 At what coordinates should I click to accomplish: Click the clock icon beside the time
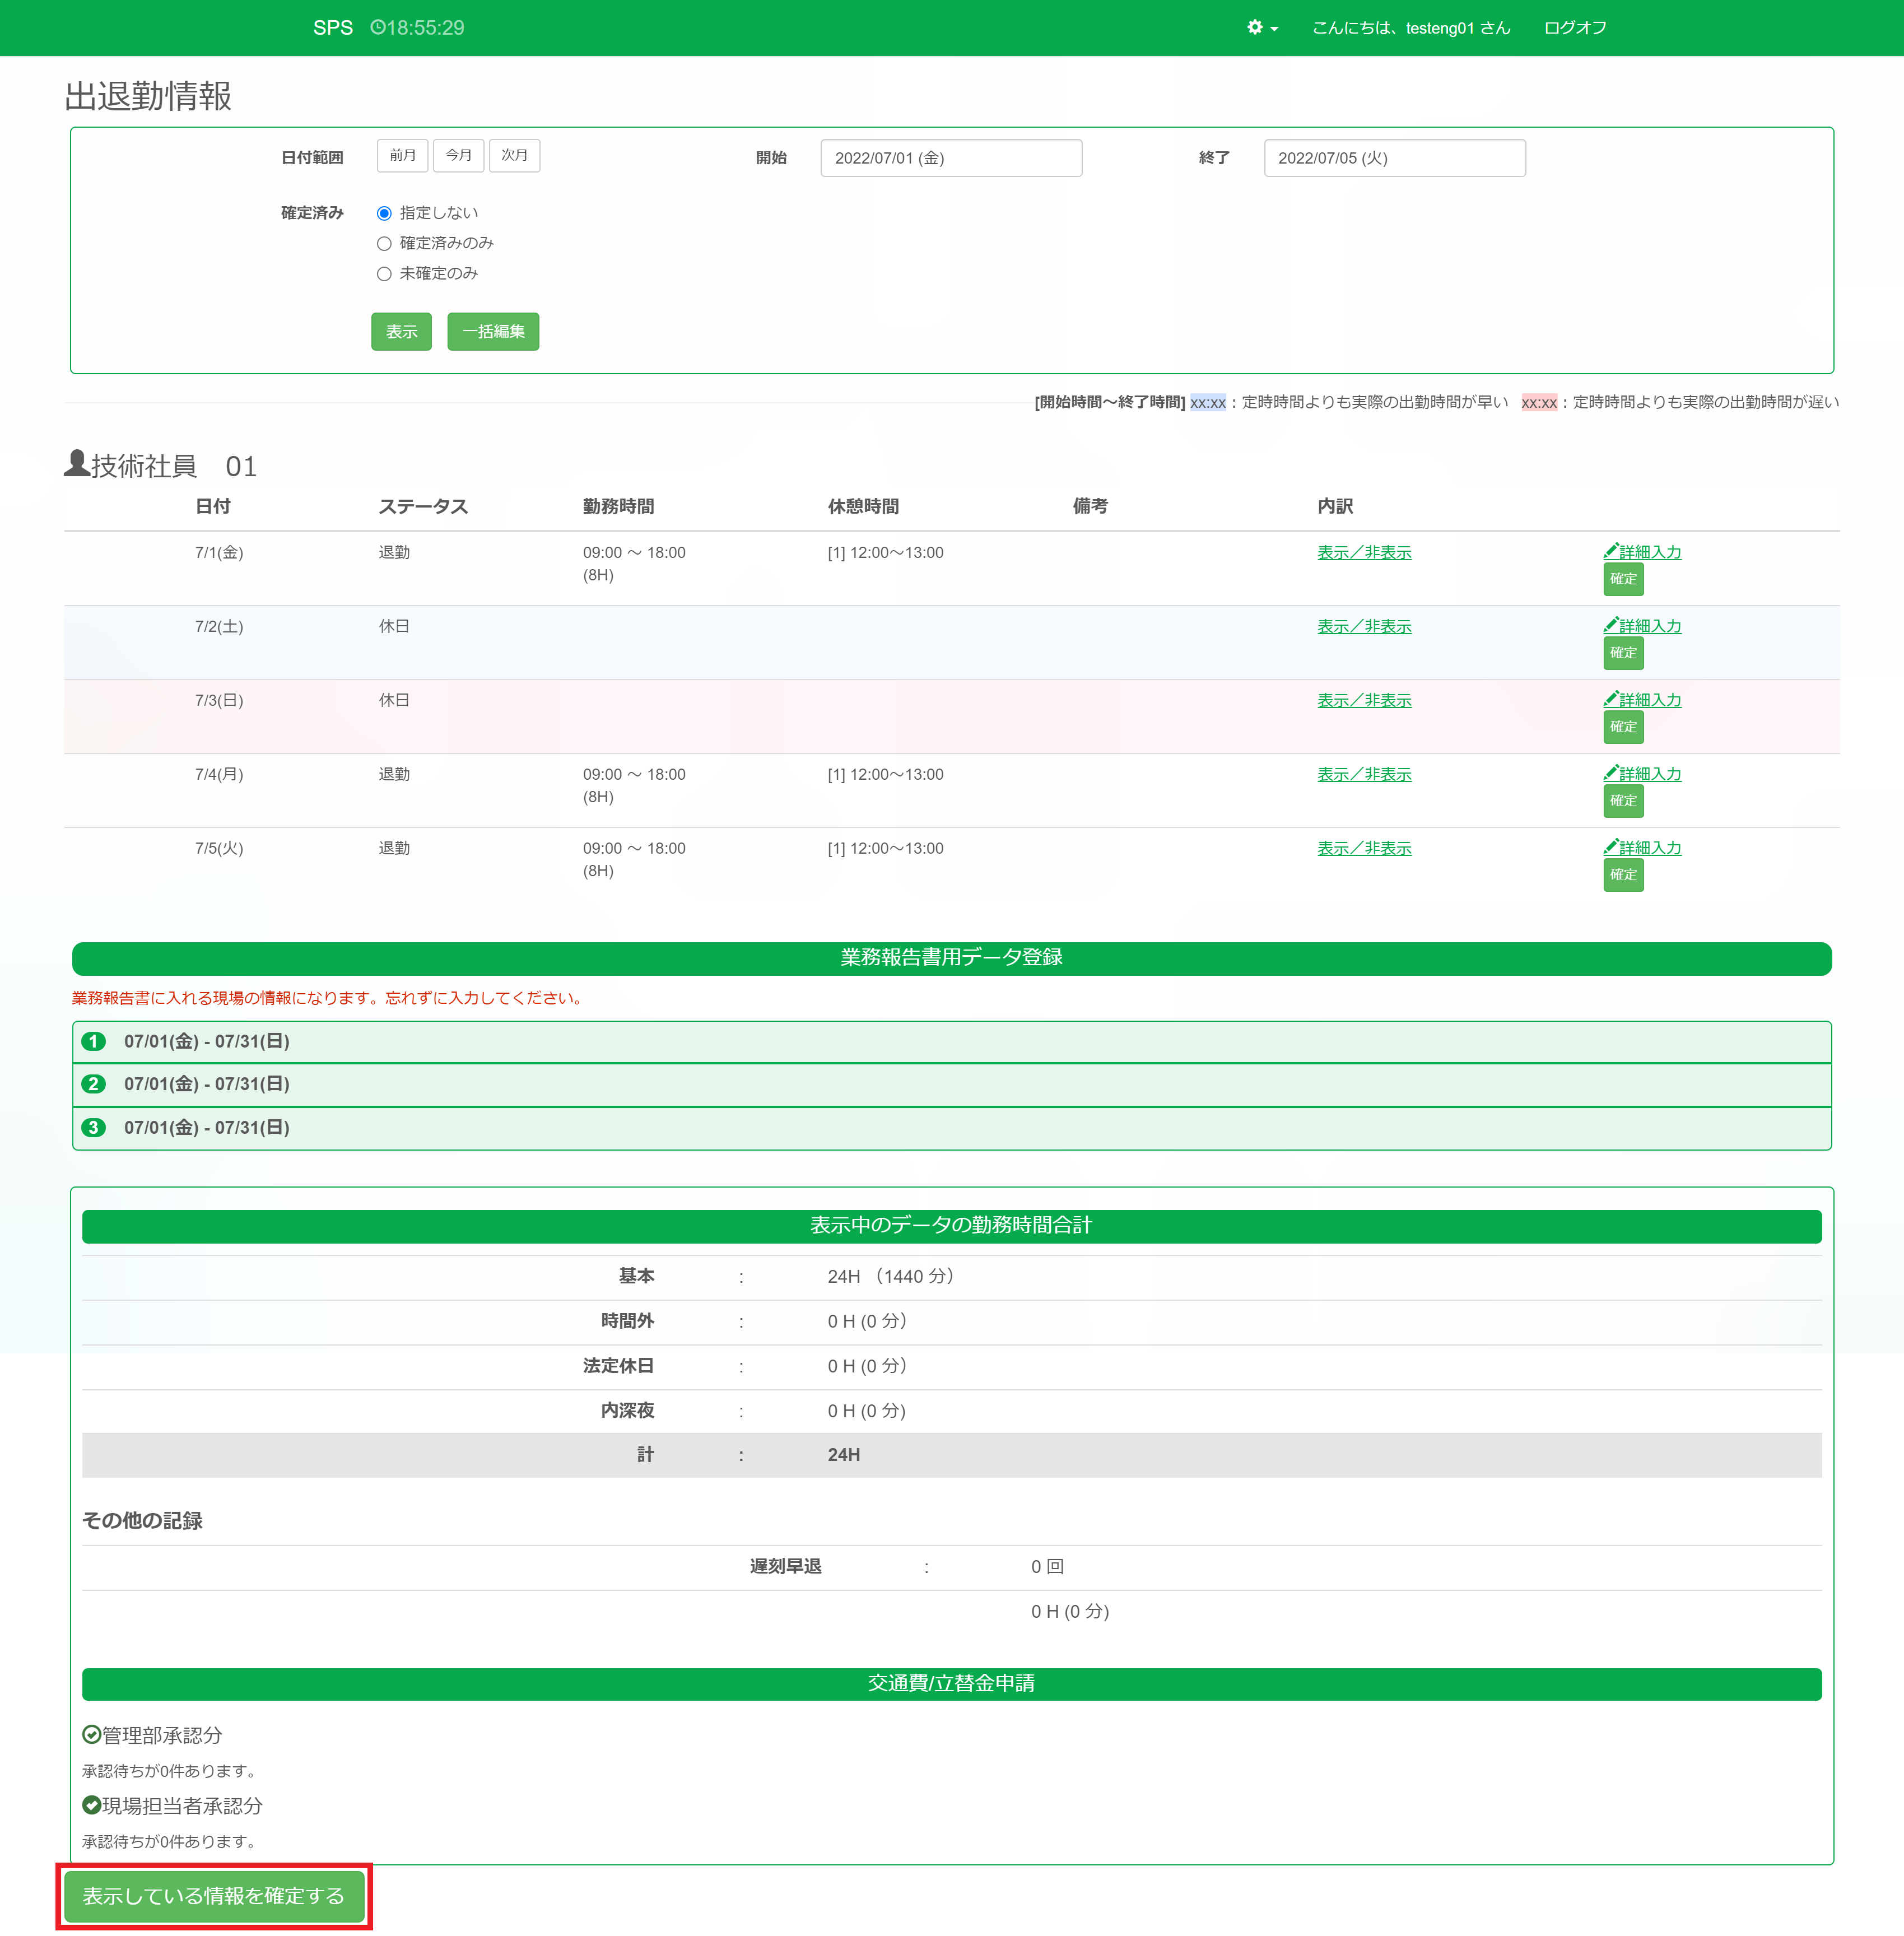tap(377, 28)
